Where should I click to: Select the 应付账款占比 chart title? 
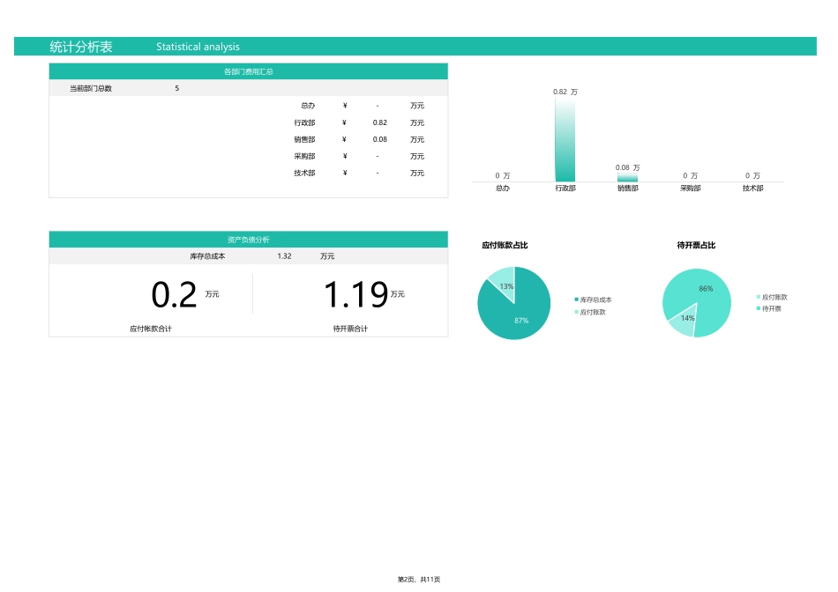[x=505, y=246]
